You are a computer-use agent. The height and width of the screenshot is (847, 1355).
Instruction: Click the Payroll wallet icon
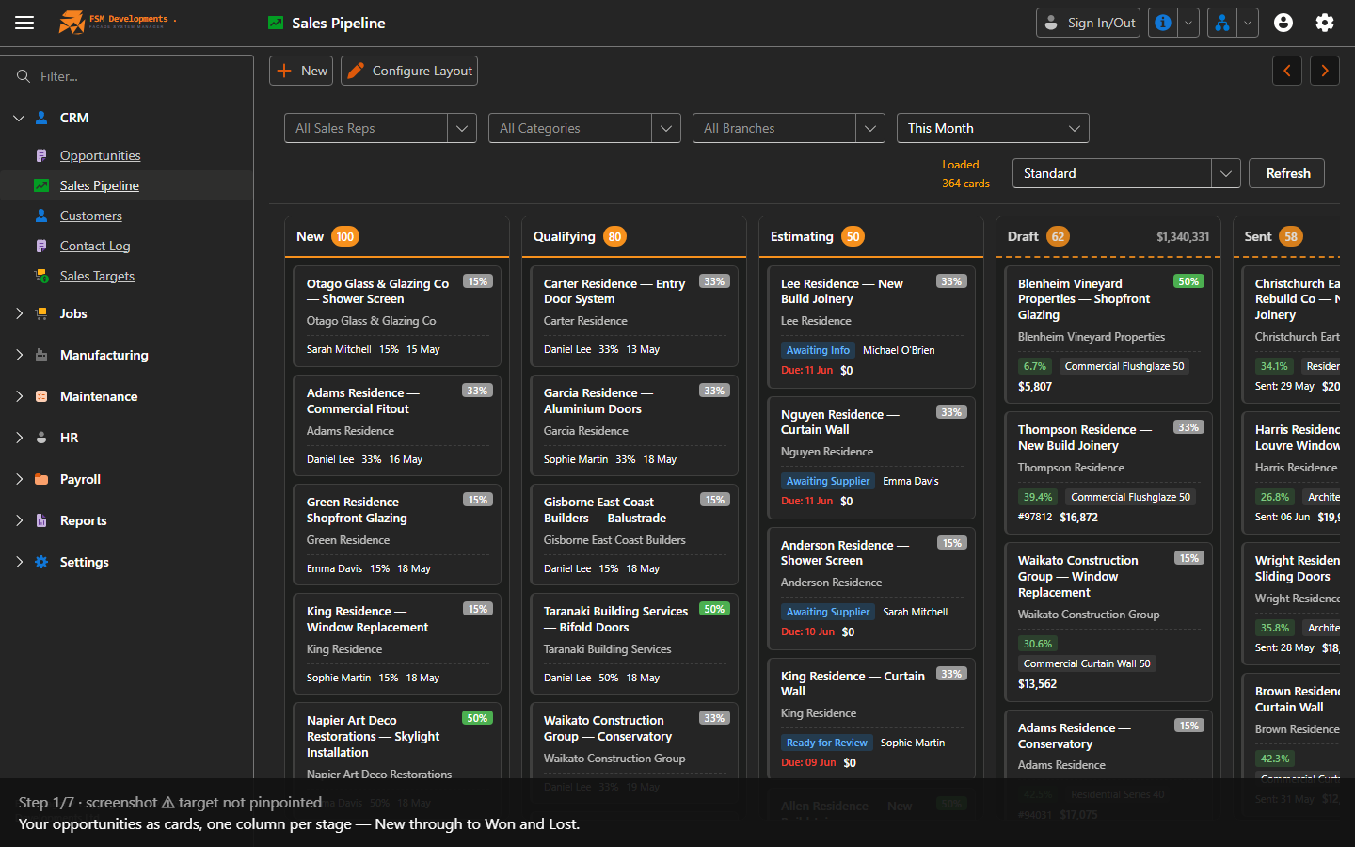41,479
